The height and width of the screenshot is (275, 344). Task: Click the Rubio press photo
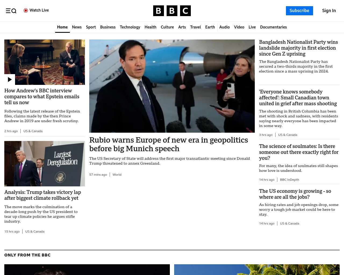click(172, 86)
